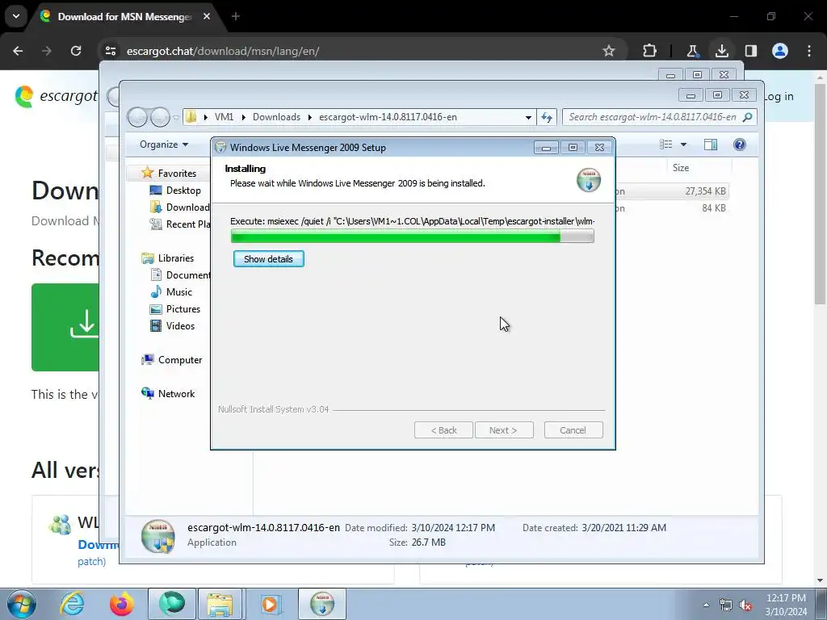
Task: Launch Firefox from taskbar
Action: [122, 604]
